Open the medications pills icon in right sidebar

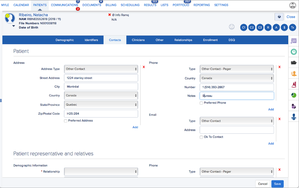[293, 106]
